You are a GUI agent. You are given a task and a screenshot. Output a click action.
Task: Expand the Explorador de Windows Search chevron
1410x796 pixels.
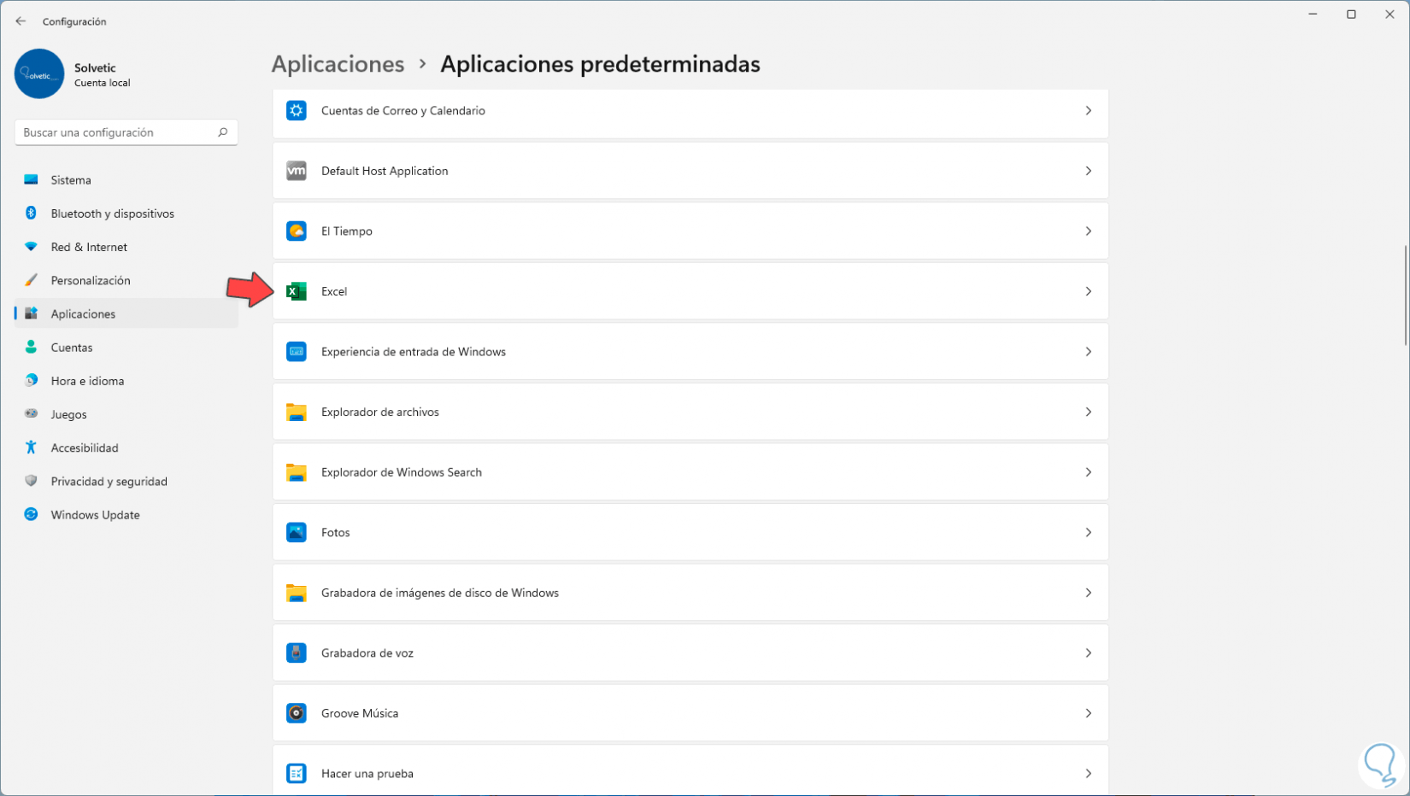pyautogui.click(x=1088, y=472)
